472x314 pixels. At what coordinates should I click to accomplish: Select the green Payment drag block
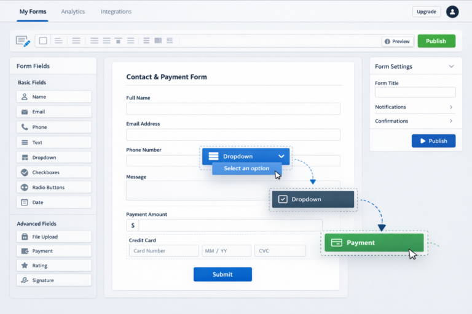click(374, 242)
